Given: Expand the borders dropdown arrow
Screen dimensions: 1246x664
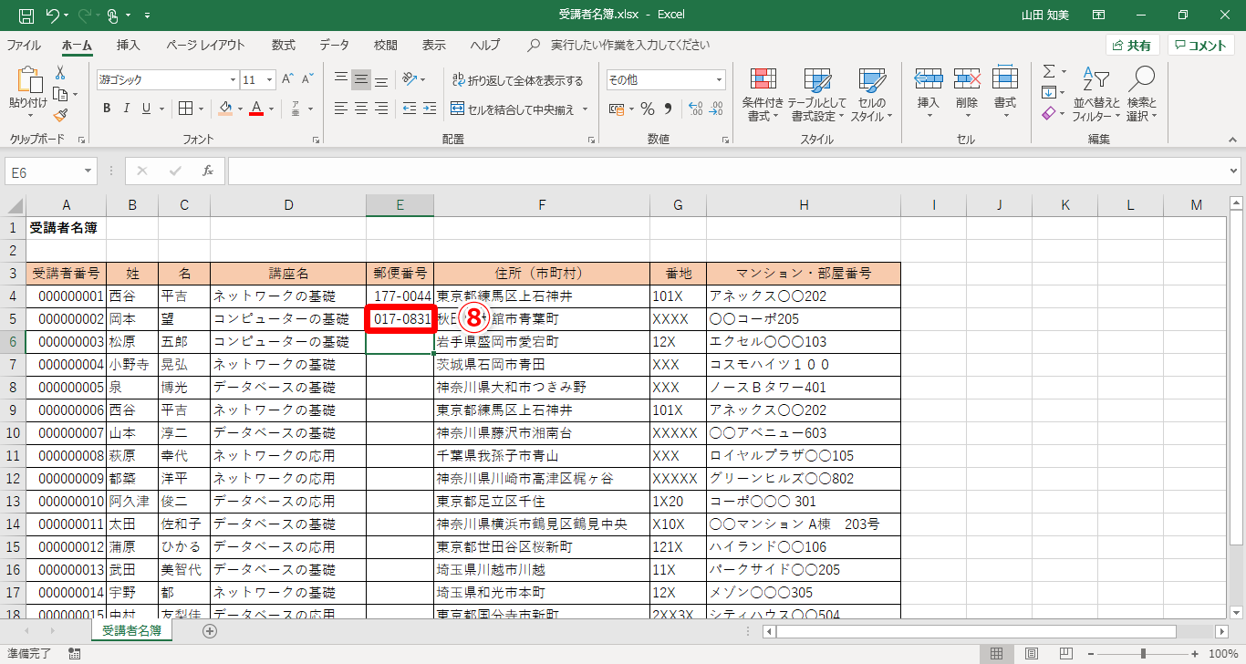Looking at the screenshot, I should pos(201,109).
